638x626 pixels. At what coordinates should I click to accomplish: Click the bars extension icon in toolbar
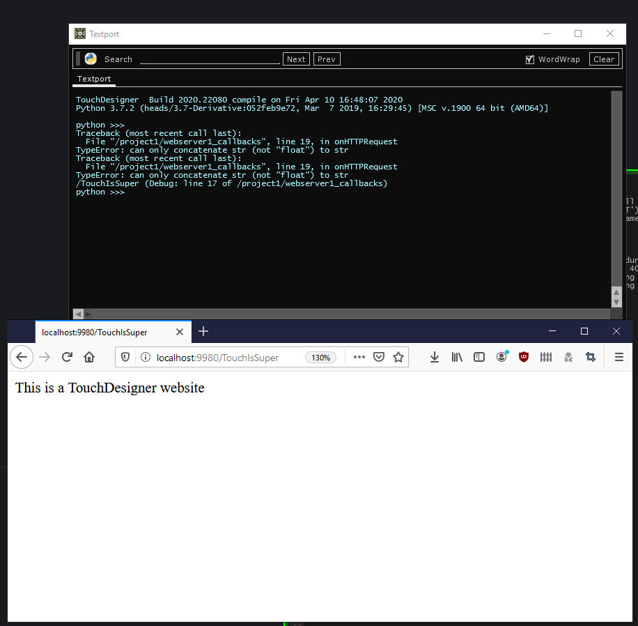[546, 357]
